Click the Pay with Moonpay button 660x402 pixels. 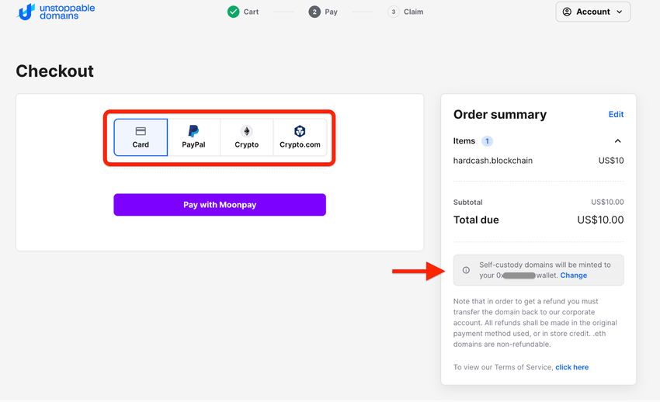click(220, 205)
